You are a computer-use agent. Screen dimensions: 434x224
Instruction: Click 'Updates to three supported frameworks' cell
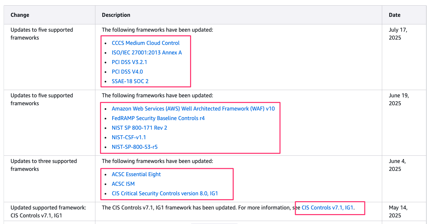point(50,178)
